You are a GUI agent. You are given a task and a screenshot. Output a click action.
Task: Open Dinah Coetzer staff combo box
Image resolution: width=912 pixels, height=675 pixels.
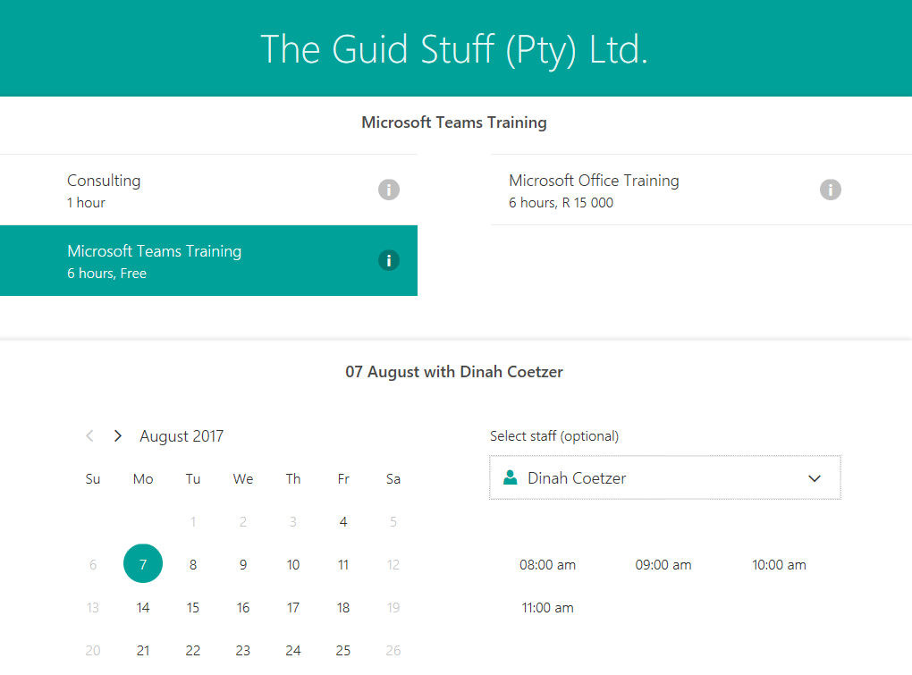coord(664,478)
